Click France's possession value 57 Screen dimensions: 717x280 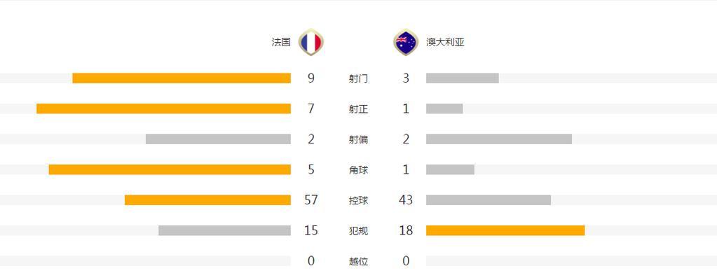[x=311, y=200]
